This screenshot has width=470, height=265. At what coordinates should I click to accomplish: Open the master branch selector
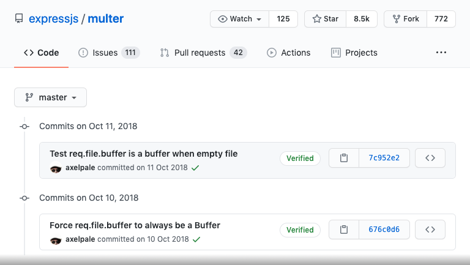tap(50, 97)
